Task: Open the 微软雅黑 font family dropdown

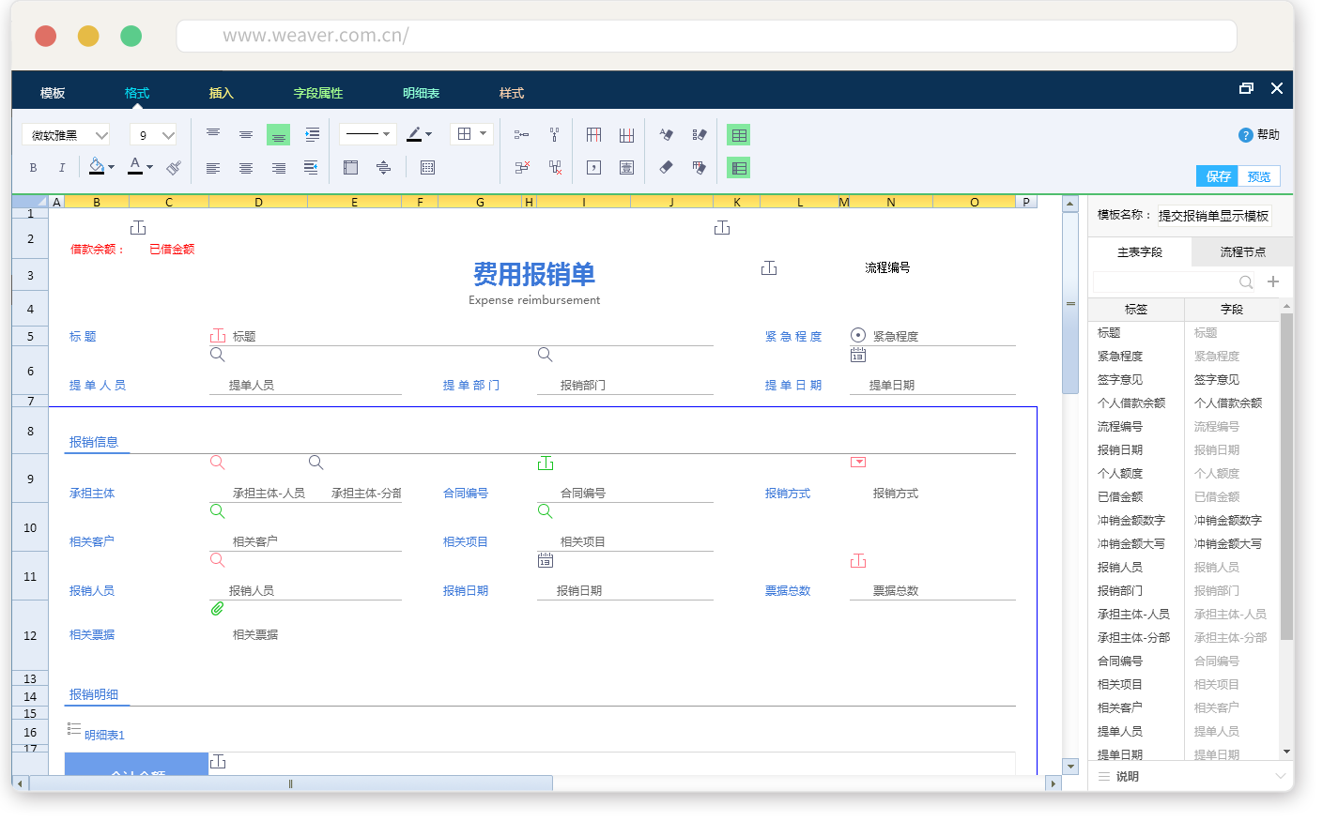Action: 66,135
